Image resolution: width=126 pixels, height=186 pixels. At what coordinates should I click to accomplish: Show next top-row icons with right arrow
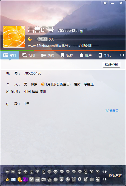point(106,171)
